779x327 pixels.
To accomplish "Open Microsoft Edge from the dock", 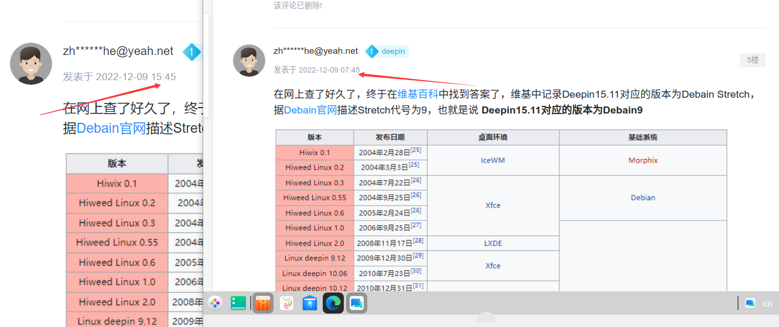I will tap(333, 303).
